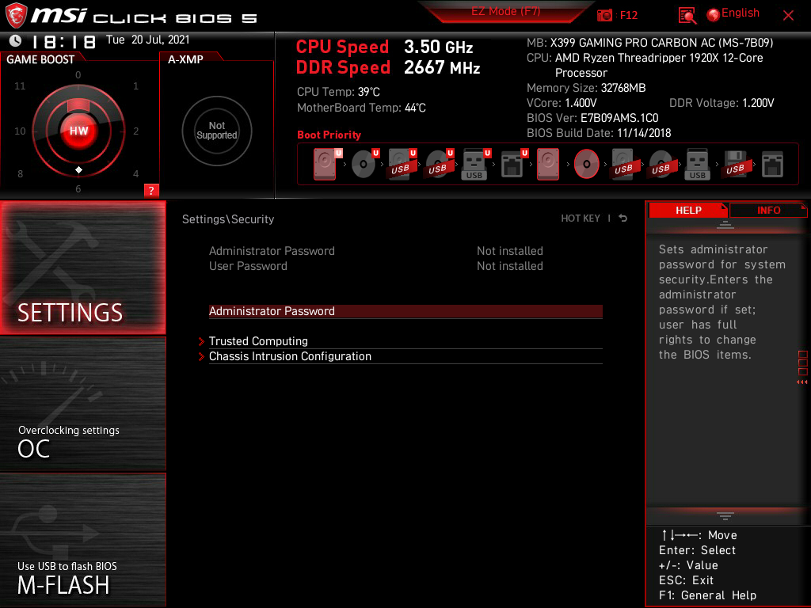
Task: Open Game Boost help question mark
Action: click(x=151, y=190)
